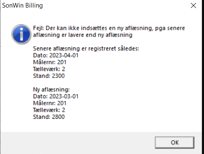Click the SonWin Billing title text
The image size is (204, 154).
pyautogui.click(x=22, y=5)
